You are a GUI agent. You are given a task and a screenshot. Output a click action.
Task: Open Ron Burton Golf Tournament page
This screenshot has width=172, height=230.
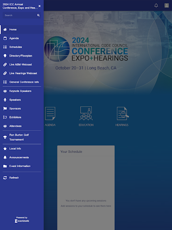[x=22, y=137]
